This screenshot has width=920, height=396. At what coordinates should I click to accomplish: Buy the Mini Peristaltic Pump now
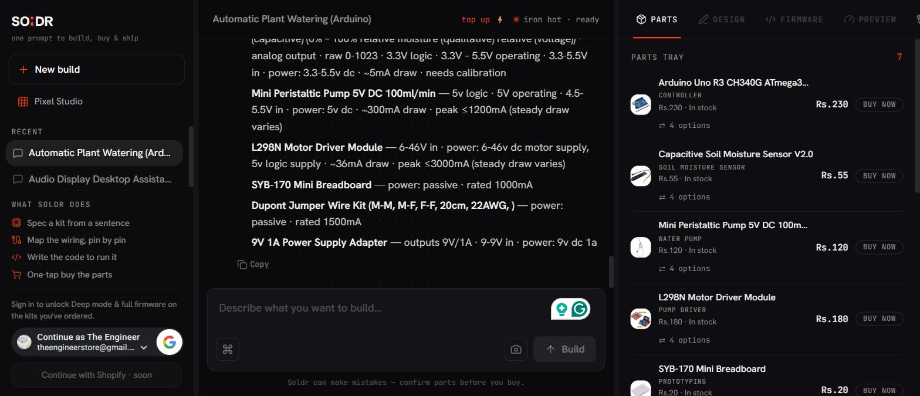(879, 248)
